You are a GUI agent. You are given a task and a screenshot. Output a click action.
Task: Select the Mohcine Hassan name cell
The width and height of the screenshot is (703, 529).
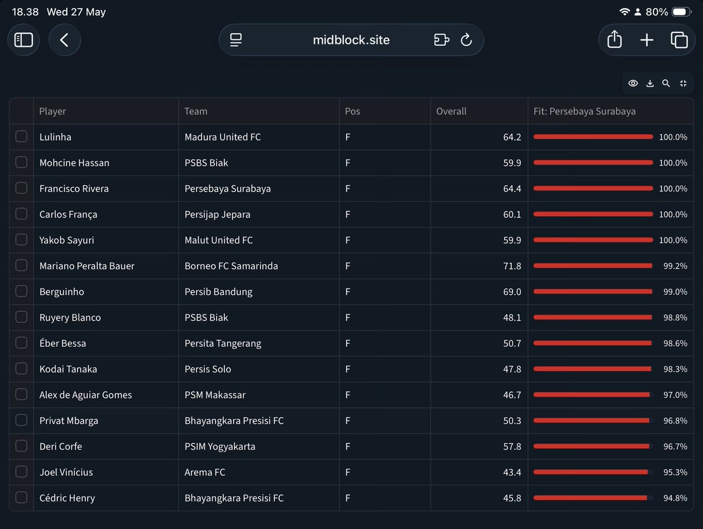click(x=106, y=163)
